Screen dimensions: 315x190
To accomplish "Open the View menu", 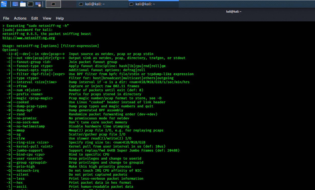I will pyautogui.click(x=47, y=18).
